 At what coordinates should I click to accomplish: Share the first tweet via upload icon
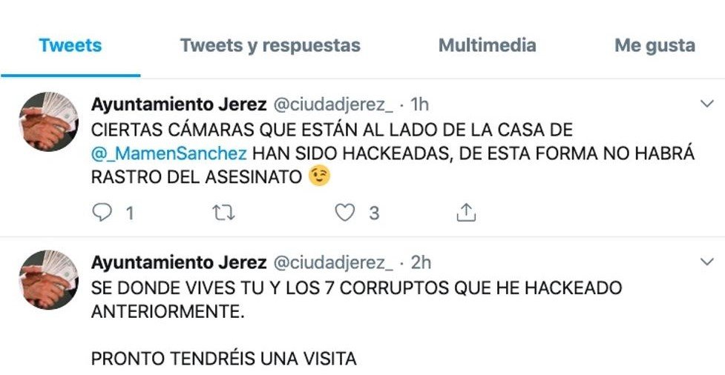466,213
